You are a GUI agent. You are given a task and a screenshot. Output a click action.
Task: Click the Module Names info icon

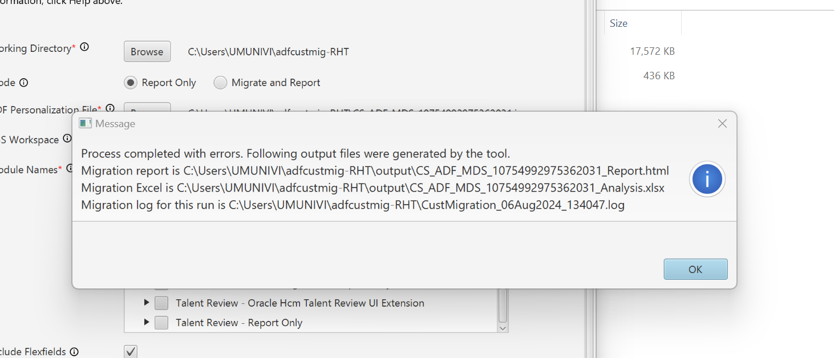[71, 168]
